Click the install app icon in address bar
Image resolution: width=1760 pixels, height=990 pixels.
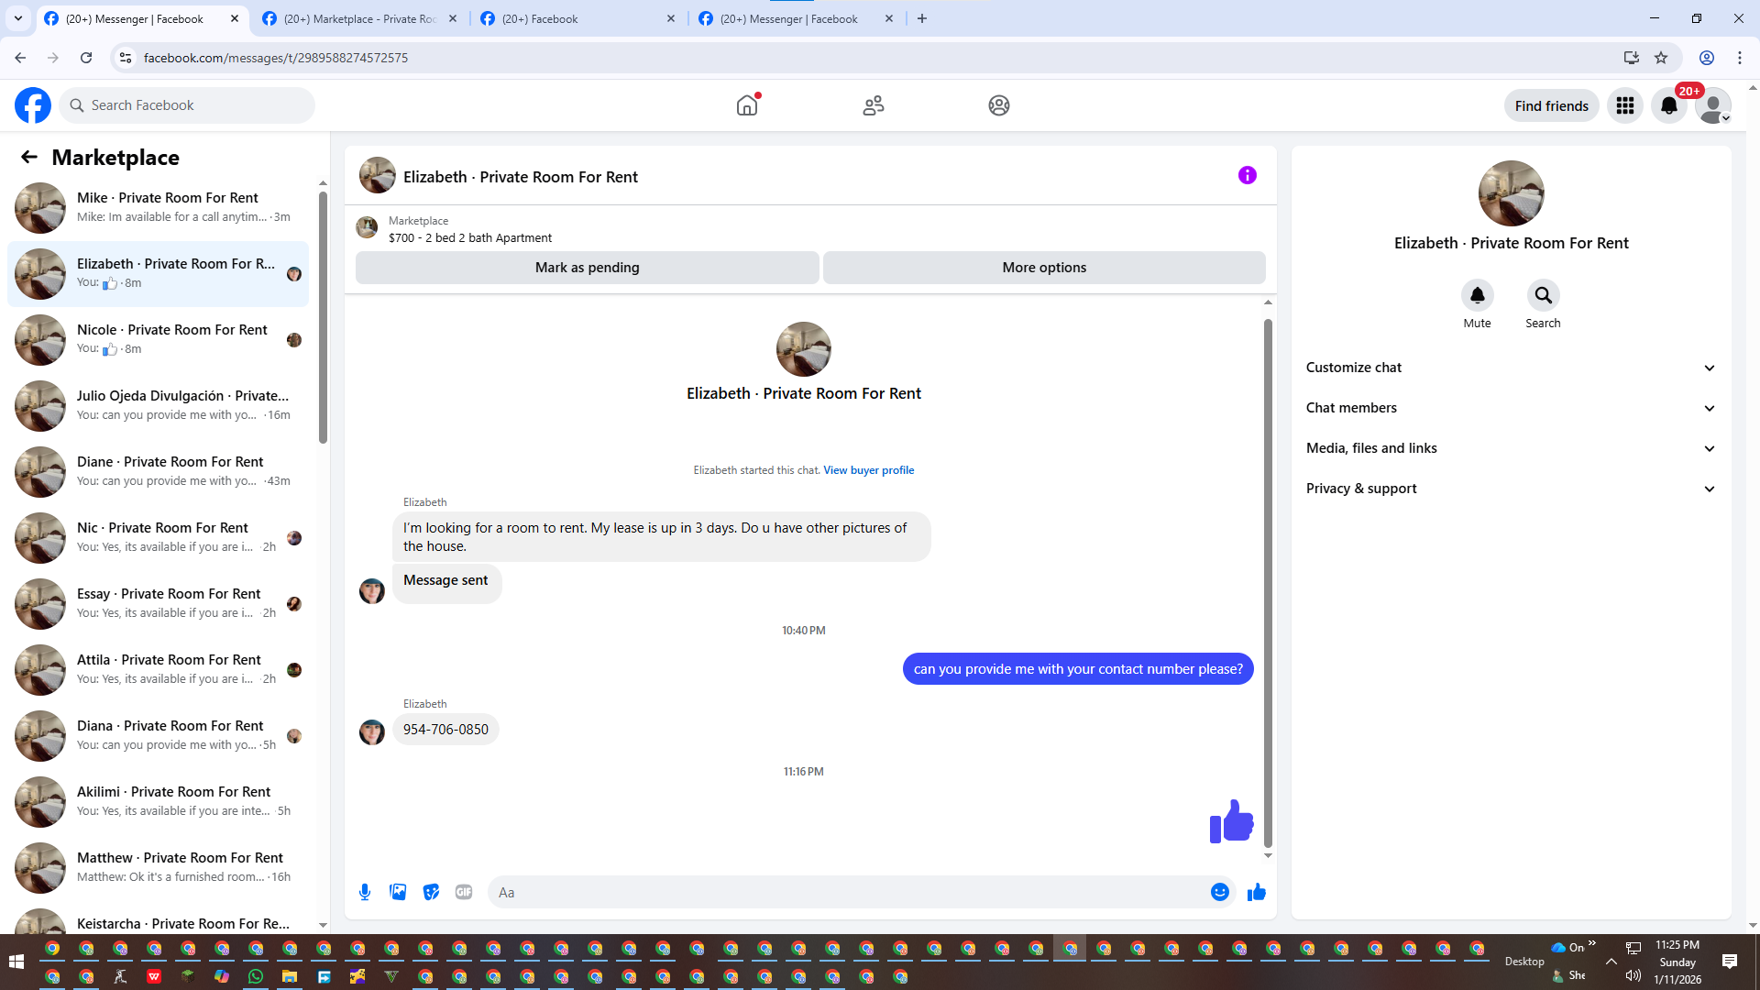click(x=1631, y=58)
